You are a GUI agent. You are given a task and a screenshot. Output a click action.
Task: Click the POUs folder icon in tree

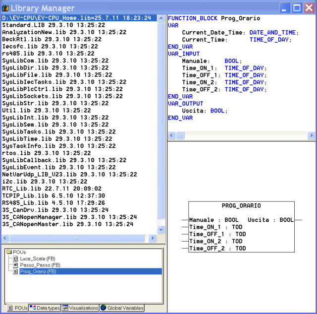pos(9,252)
